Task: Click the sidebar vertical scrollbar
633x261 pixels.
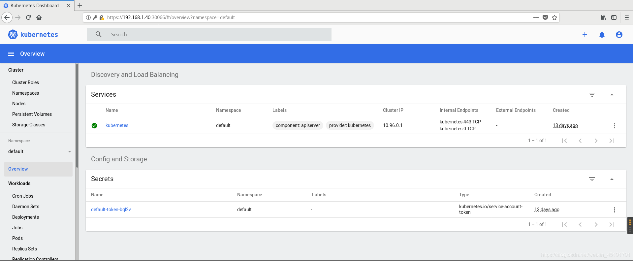Action: point(77,115)
